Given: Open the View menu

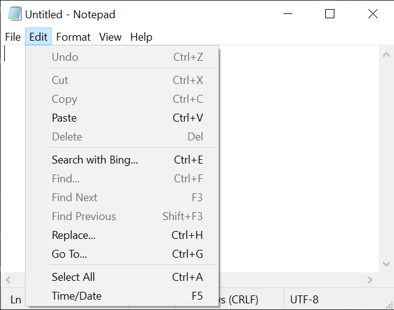Looking at the screenshot, I should coord(110,37).
